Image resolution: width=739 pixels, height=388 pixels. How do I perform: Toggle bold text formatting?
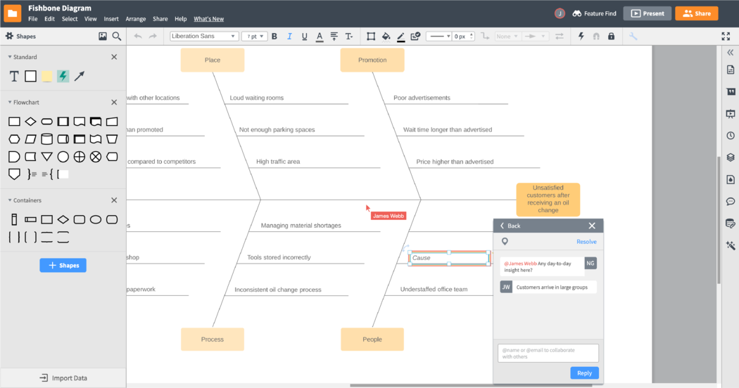(x=274, y=37)
